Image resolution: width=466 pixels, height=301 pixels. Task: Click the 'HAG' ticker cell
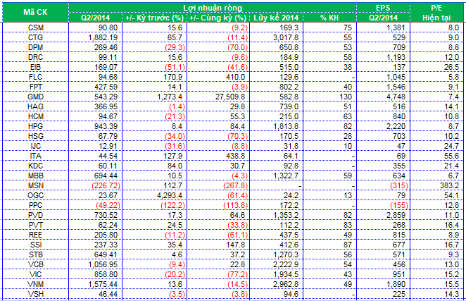(35, 106)
